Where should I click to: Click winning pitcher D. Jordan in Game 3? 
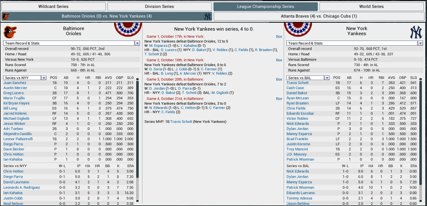[x=157, y=88]
